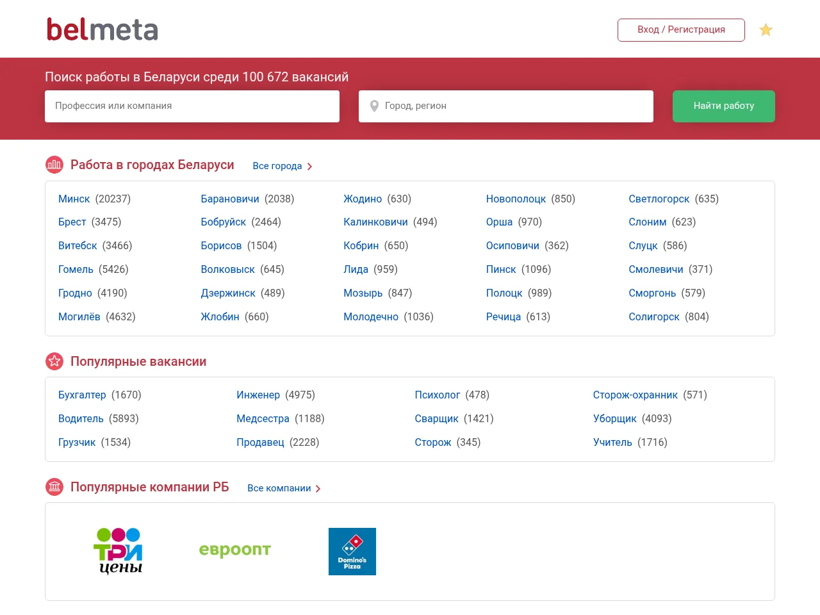
Task: Open jobs in Калинковичи
Action: click(375, 222)
